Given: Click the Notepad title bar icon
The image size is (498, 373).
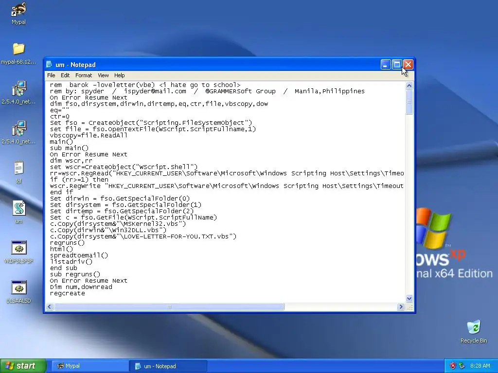Looking at the screenshot, I should 49,65.
